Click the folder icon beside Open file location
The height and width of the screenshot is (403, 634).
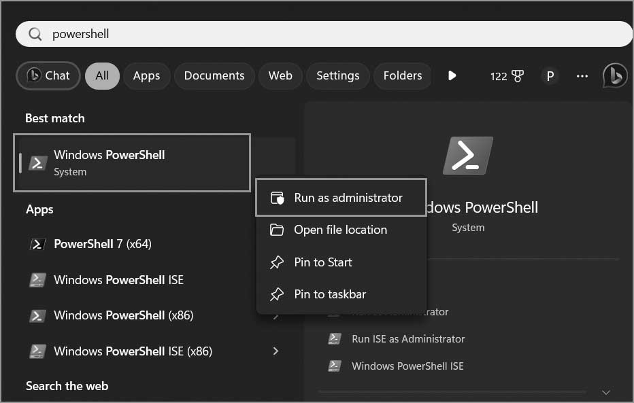coord(277,230)
